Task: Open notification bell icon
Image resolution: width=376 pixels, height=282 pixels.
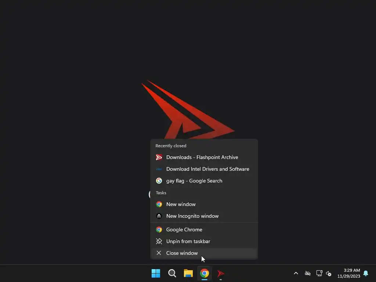Action: tap(366, 273)
